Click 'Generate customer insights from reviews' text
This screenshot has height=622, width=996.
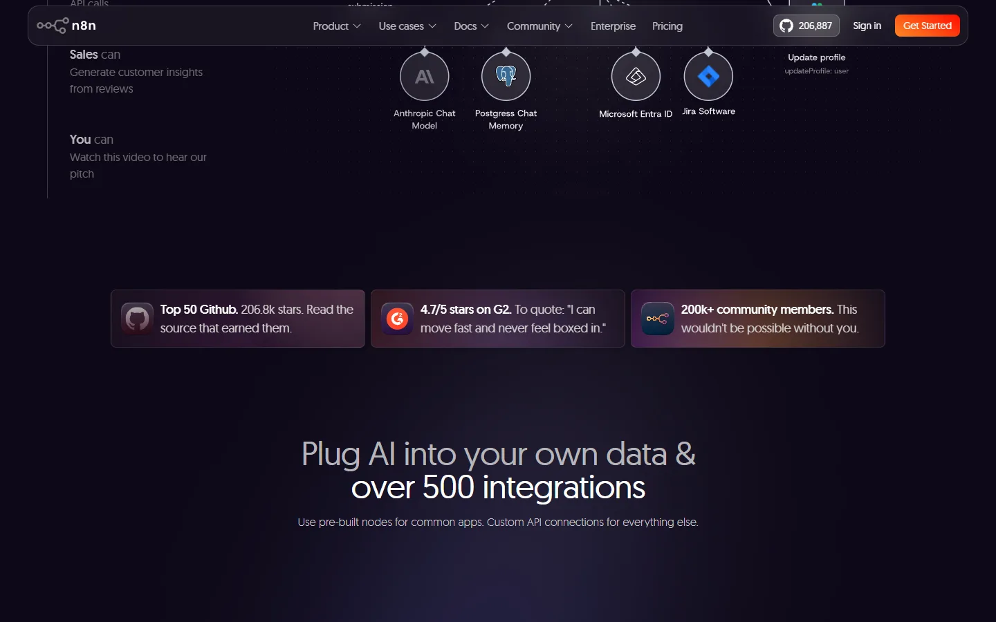pos(136,81)
